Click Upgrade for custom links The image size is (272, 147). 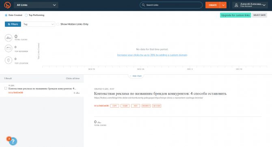(x=235, y=15)
